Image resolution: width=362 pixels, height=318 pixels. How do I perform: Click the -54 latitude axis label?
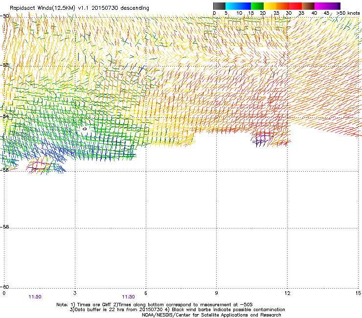point(4,116)
